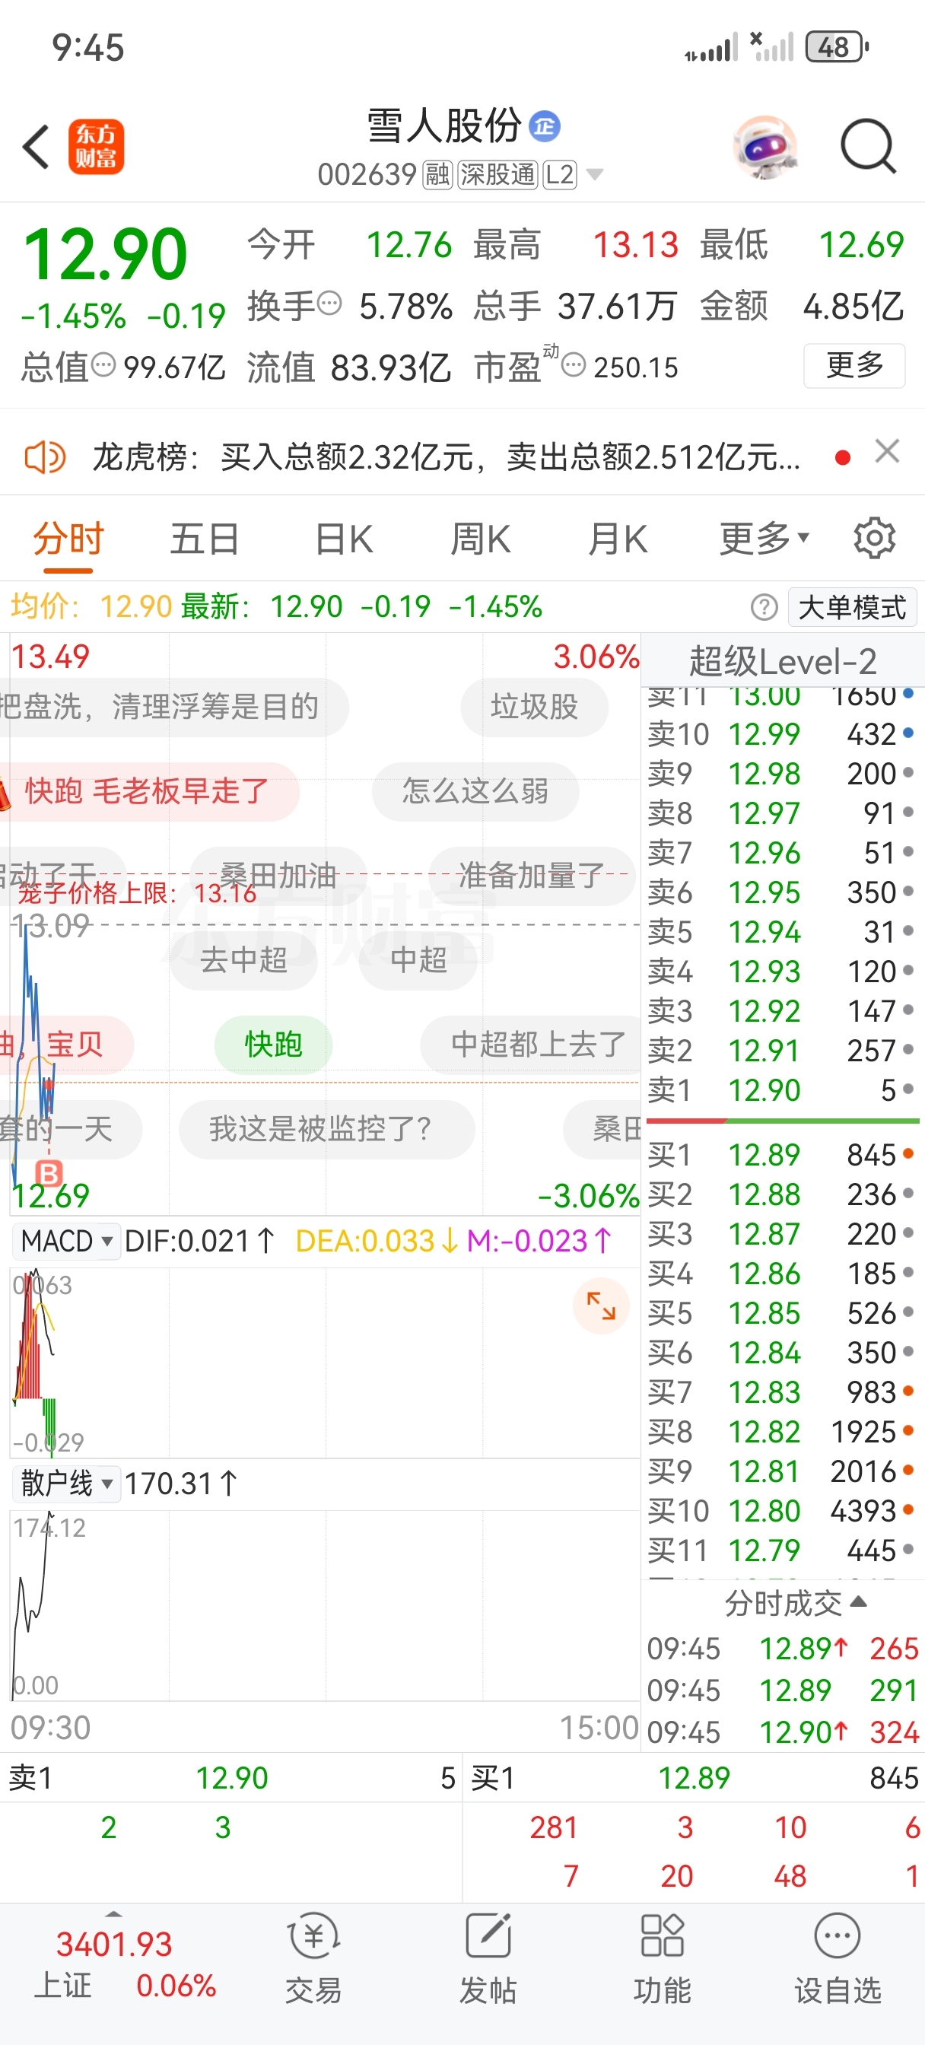Open the 超级Level-2 header
Screen dimensions: 925x2045
(x=783, y=660)
